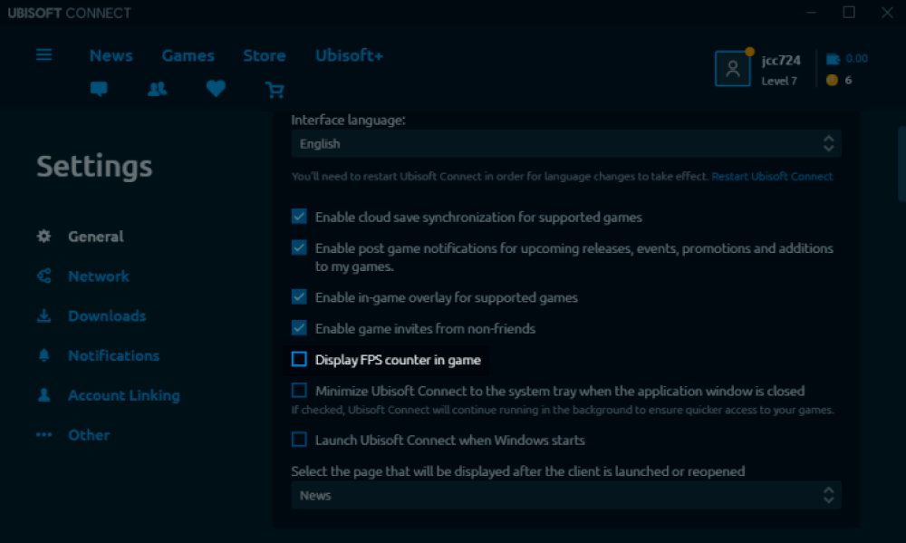Go to the Games tab
Image resolution: width=906 pixels, height=543 pixels.
188,55
